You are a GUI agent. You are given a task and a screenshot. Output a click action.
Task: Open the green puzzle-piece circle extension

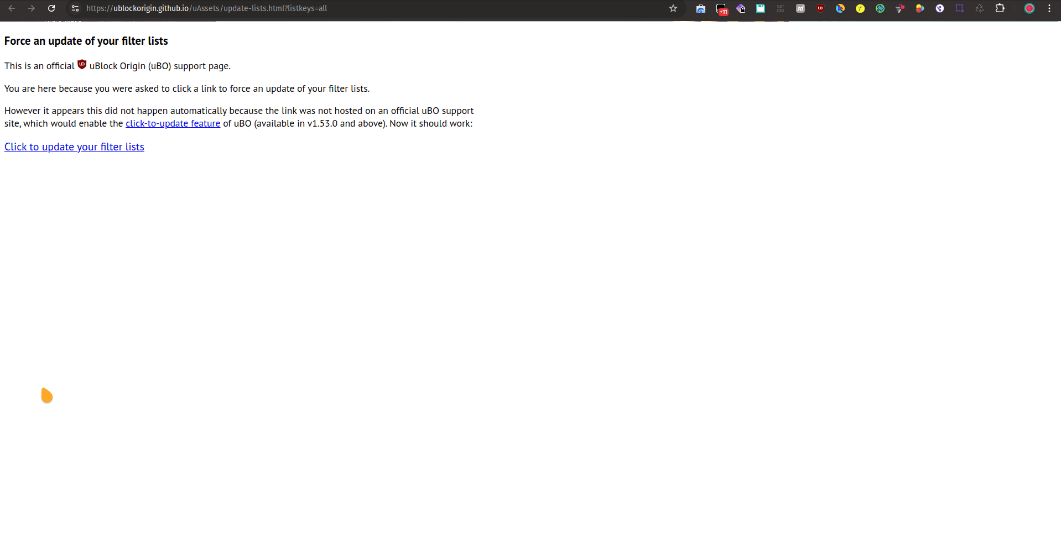pyautogui.click(x=880, y=8)
